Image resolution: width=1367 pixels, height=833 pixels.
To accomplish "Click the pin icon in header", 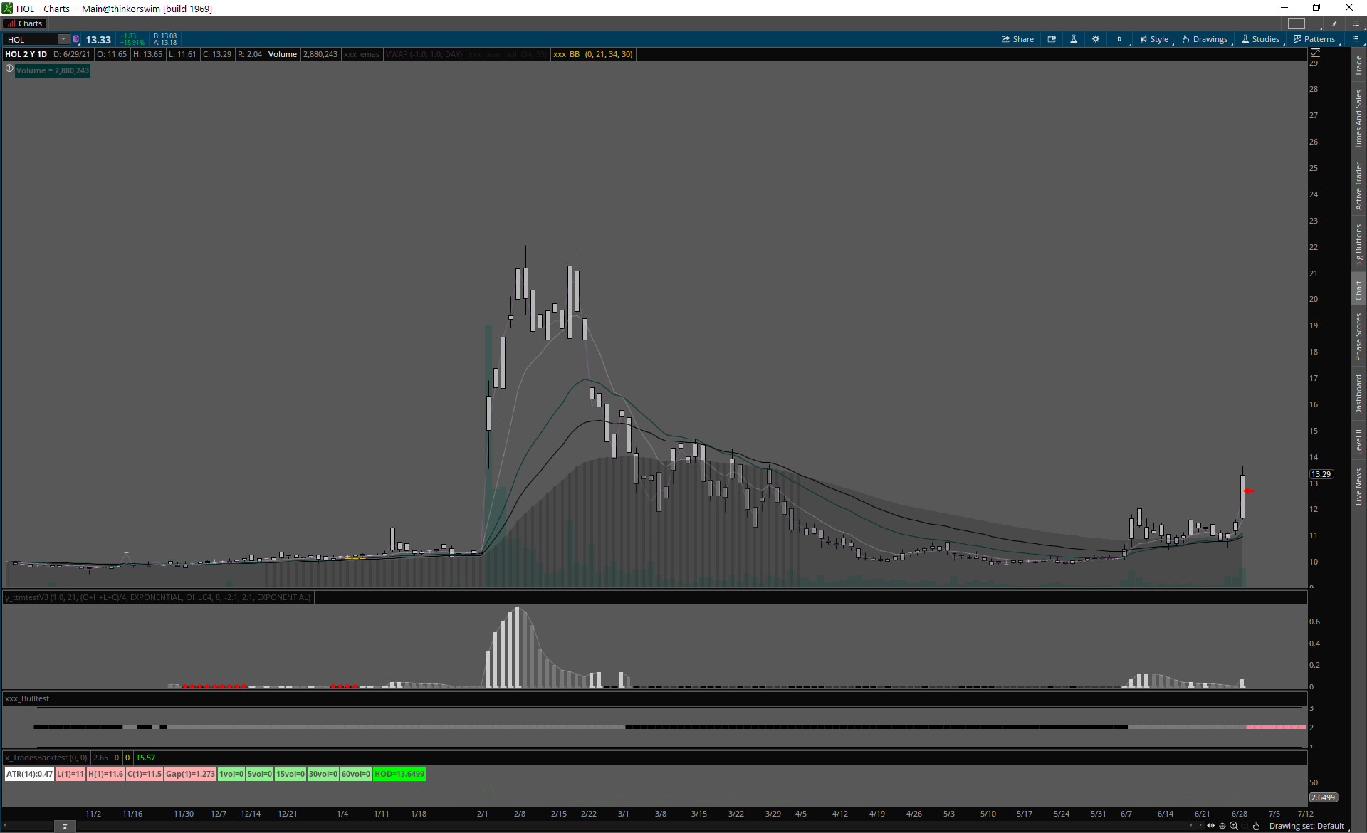I will tap(1334, 23).
